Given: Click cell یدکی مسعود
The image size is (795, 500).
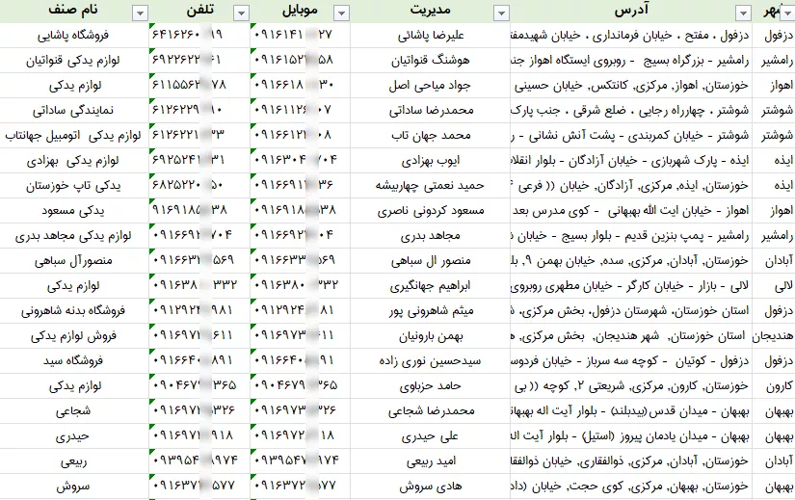Looking at the screenshot, I should pos(74,210).
